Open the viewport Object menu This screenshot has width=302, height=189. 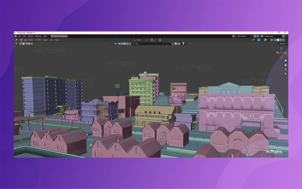pyautogui.click(x=57, y=40)
